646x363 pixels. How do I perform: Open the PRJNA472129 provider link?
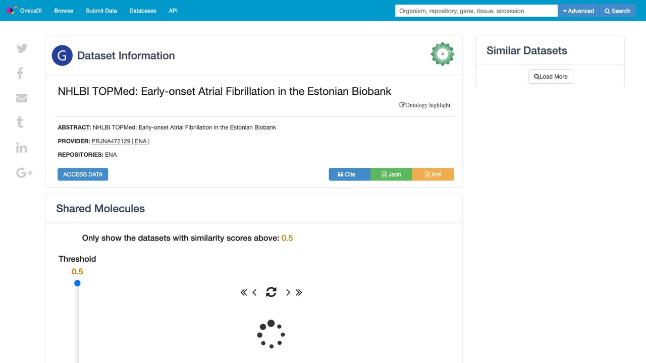click(x=111, y=141)
